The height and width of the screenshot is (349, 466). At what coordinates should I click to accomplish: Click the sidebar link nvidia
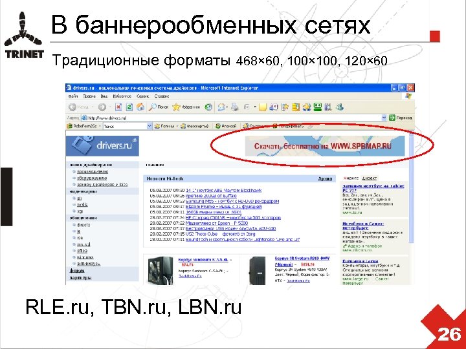[82, 204]
